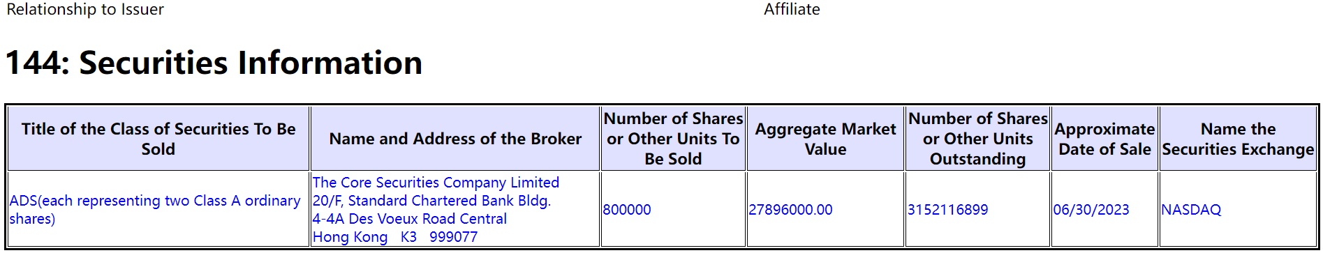Select the 800000 shares value
The image size is (1323, 253).
click(x=627, y=210)
